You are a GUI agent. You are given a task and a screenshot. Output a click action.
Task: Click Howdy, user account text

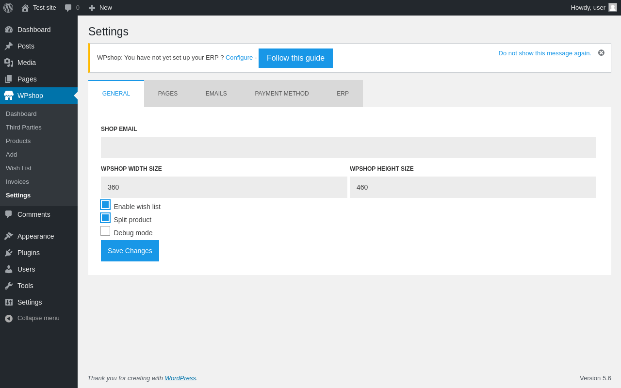pyautogui.click(x=588, y=8)
